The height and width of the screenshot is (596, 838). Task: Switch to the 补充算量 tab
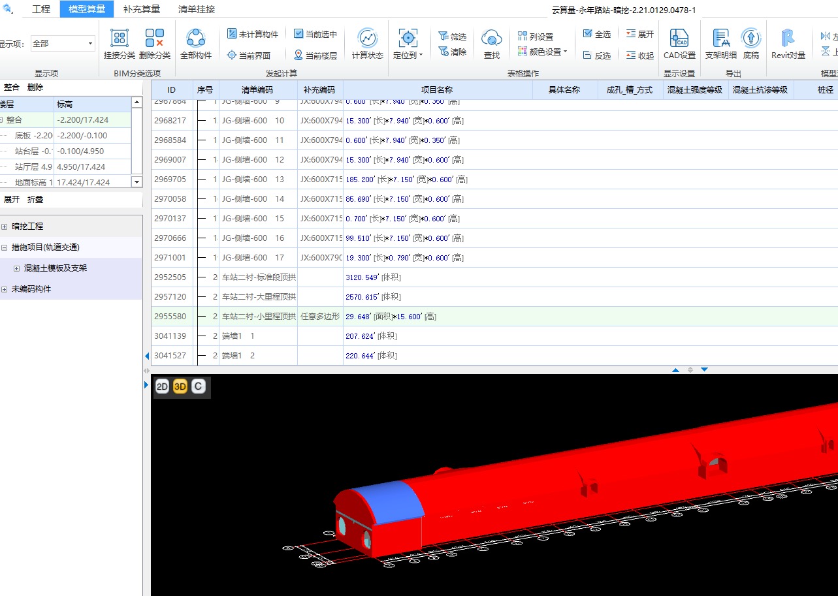[142, 9]
